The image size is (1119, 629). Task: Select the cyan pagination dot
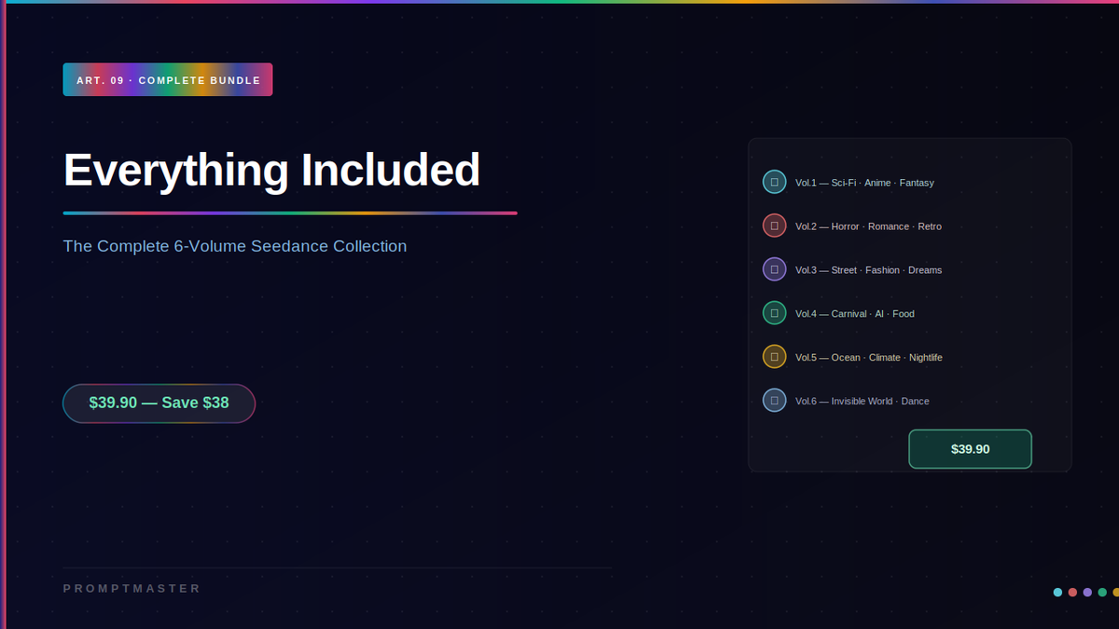1057,592
